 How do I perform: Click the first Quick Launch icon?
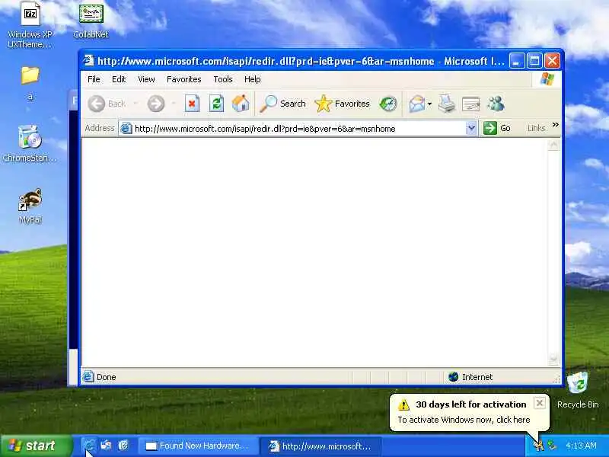click(90, 445)
